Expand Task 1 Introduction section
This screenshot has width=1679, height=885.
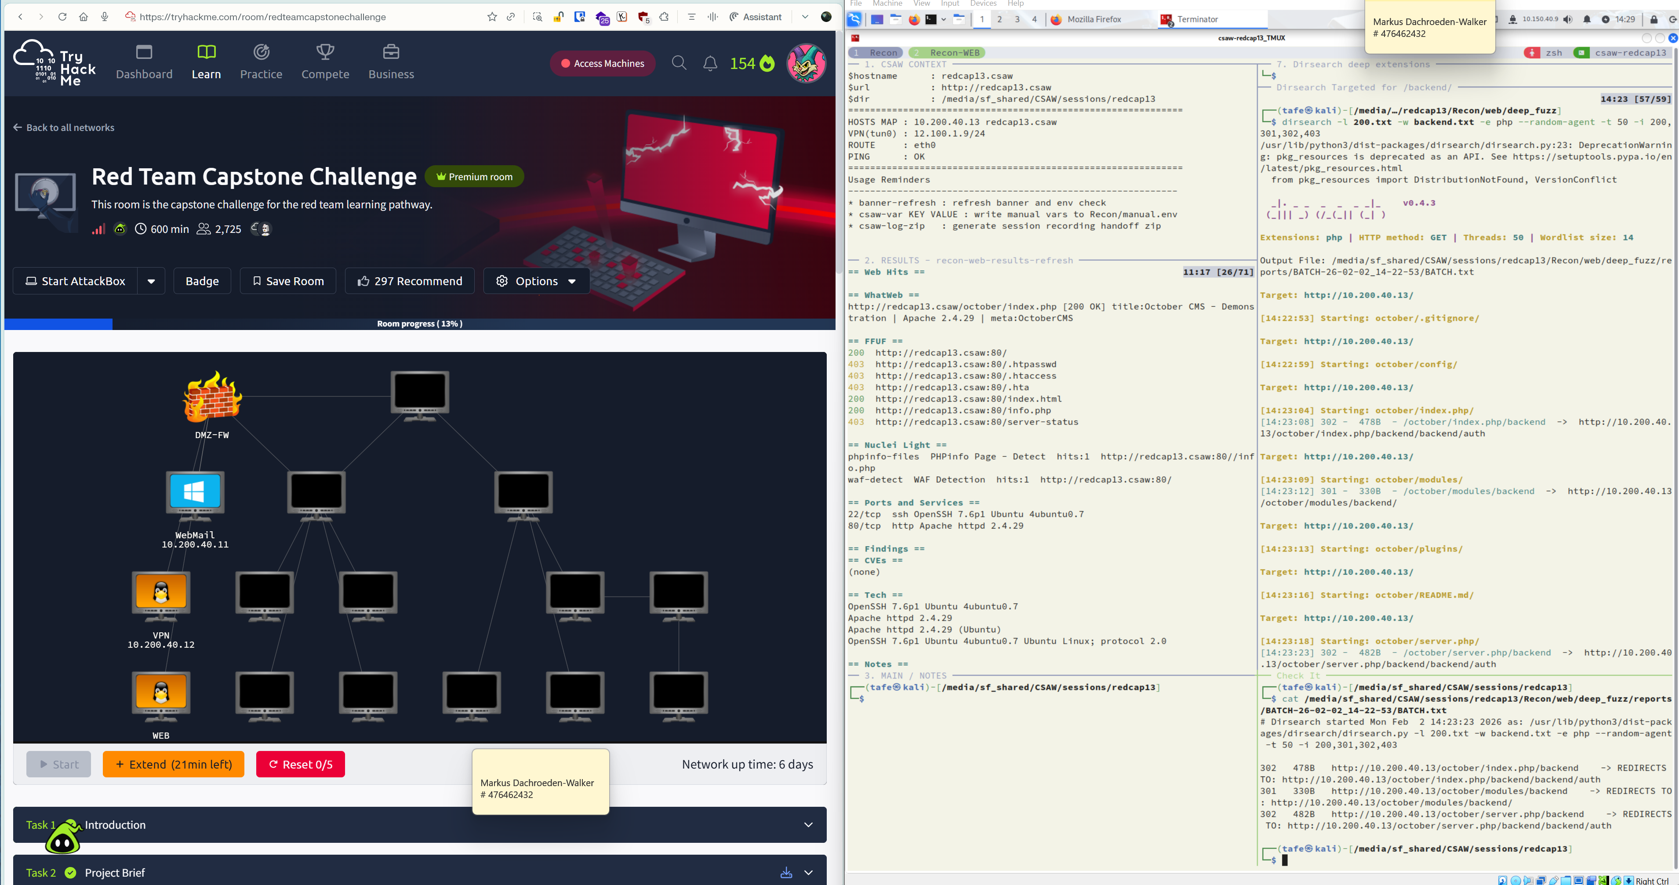pos(808,825)
